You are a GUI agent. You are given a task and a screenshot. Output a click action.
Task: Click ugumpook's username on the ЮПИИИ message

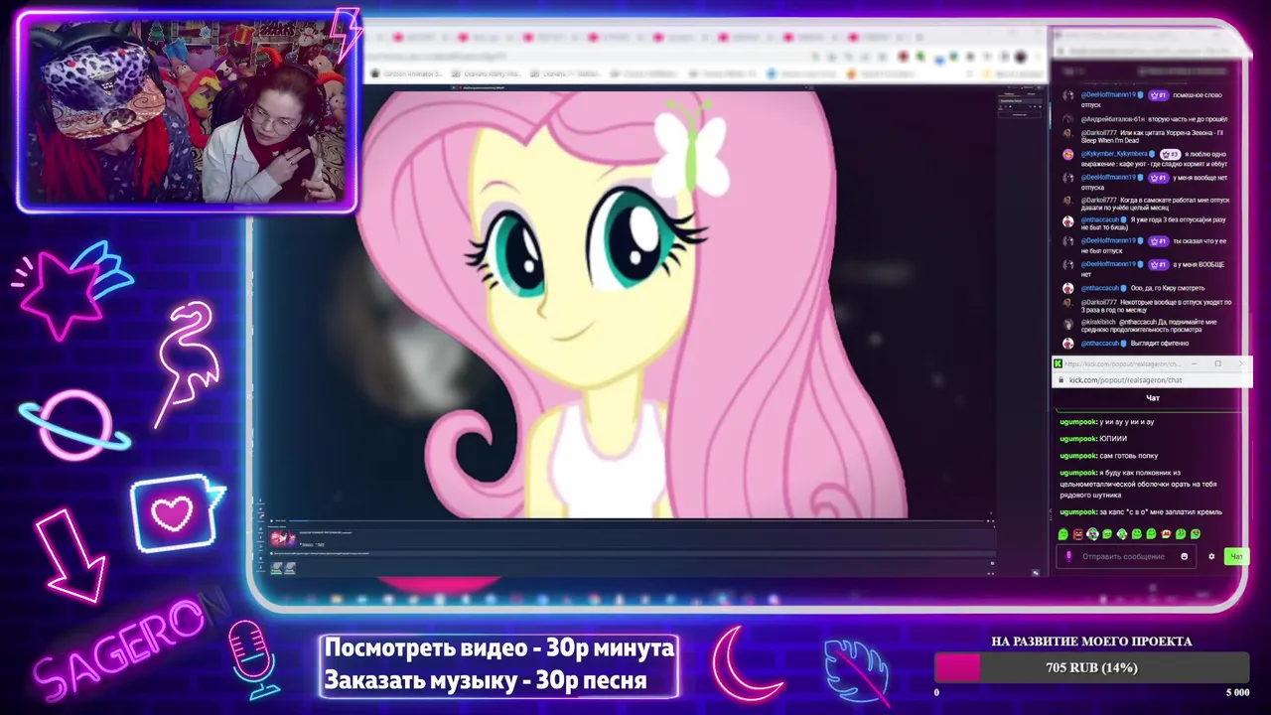[1077, 438]
